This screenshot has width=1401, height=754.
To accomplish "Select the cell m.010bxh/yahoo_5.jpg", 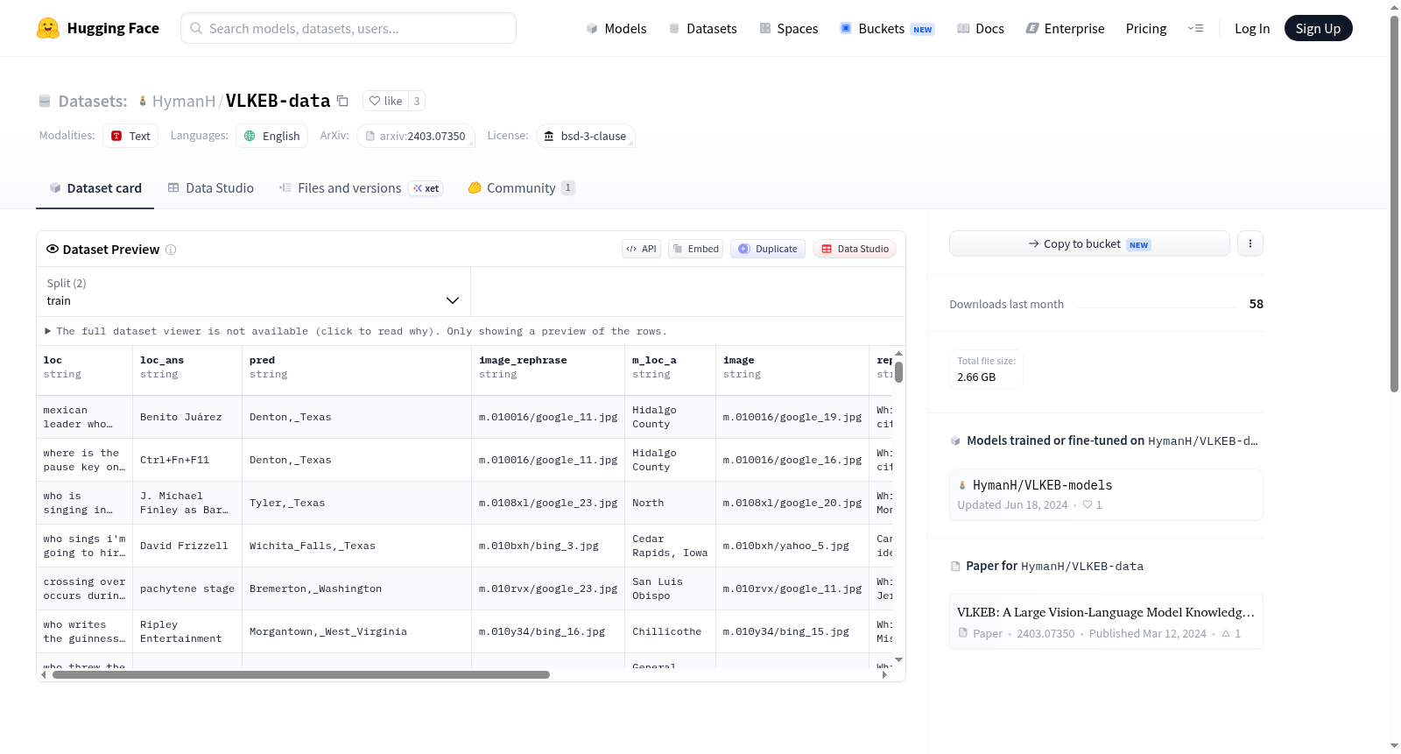I will point(792,546).
